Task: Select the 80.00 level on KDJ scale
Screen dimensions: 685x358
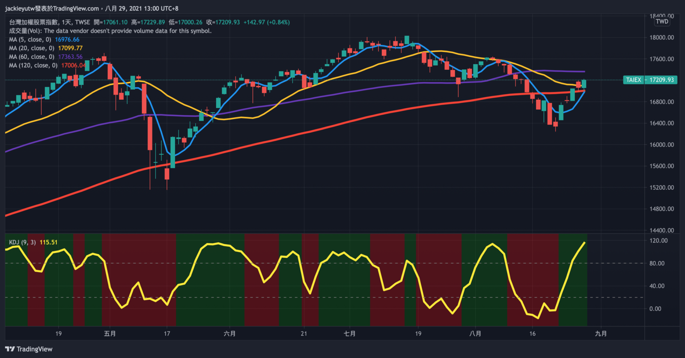Action: [x=657, y=263]
